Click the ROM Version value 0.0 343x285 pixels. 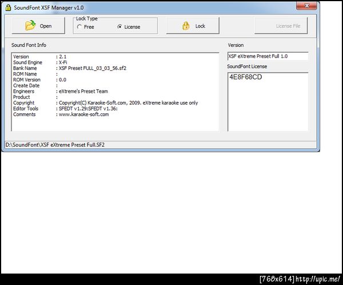pos(62,80)
